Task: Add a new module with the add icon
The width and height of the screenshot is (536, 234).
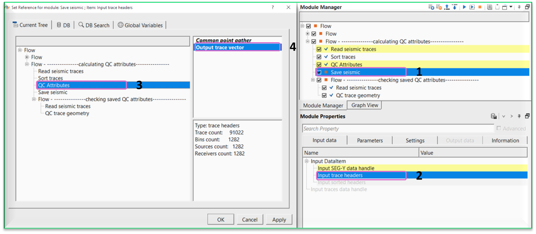Action: [430, 7]
